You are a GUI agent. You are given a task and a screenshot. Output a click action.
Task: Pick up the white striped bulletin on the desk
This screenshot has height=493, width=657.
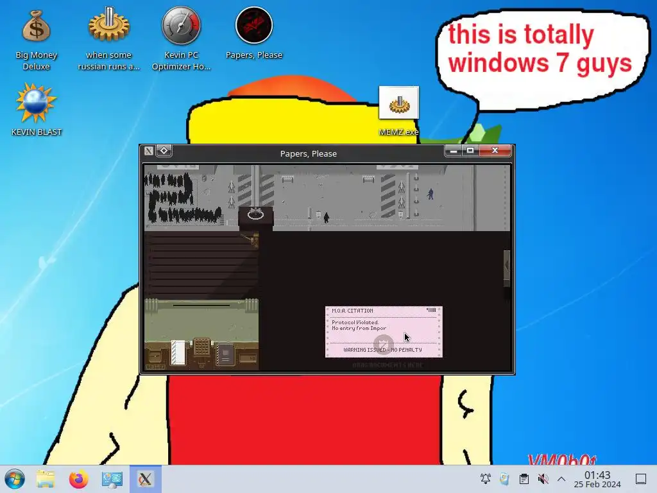coord(178,352)
